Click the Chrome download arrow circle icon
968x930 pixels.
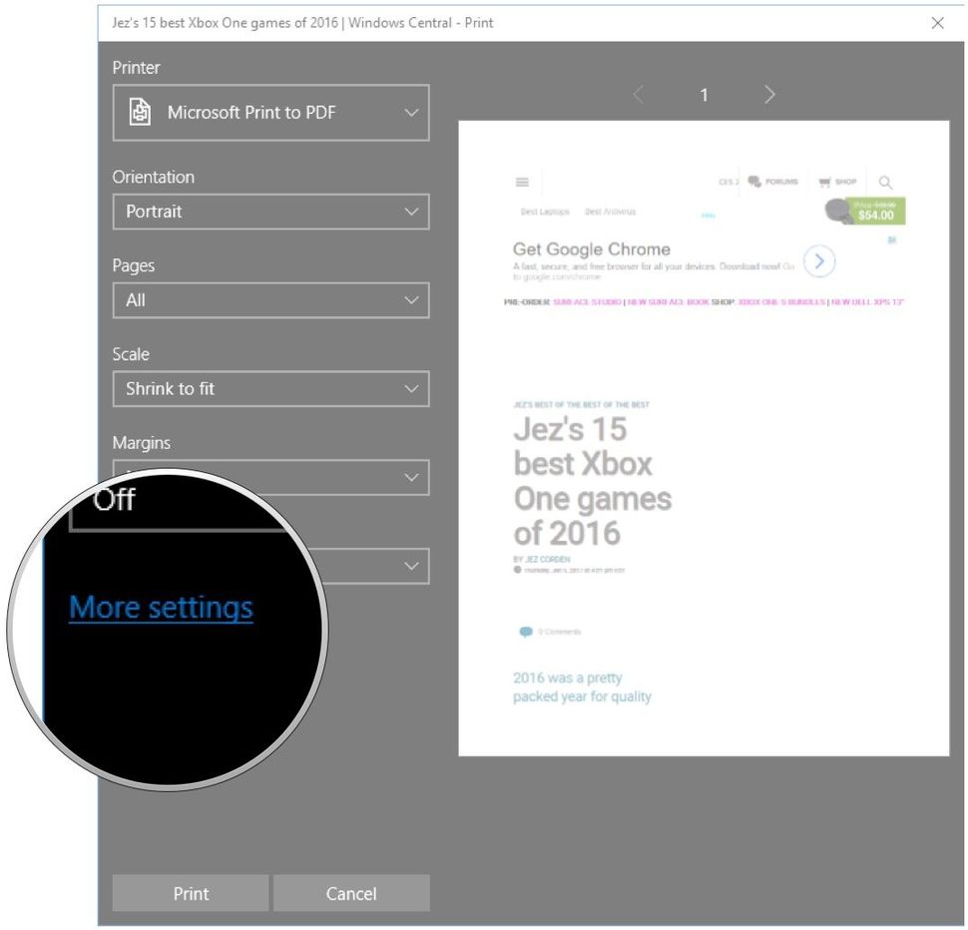click(x=818, y=259)
